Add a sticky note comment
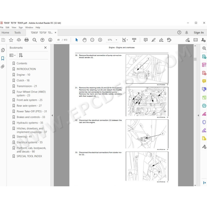The image size is (207, 207). click(x=145, y=40)
